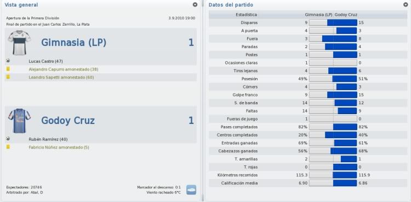Image resolution: width=411 pixels, height=202 pixels.
Task: Select Rubén Ramírez (40) goal entry
Action: (x=48, y=139)
